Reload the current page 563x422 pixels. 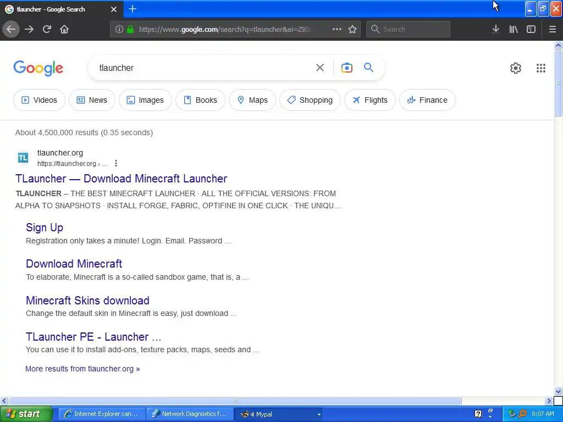tap(47, 29)
